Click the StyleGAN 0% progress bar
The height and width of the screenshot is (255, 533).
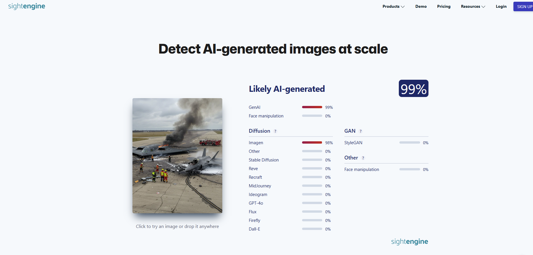click(409, 142)
